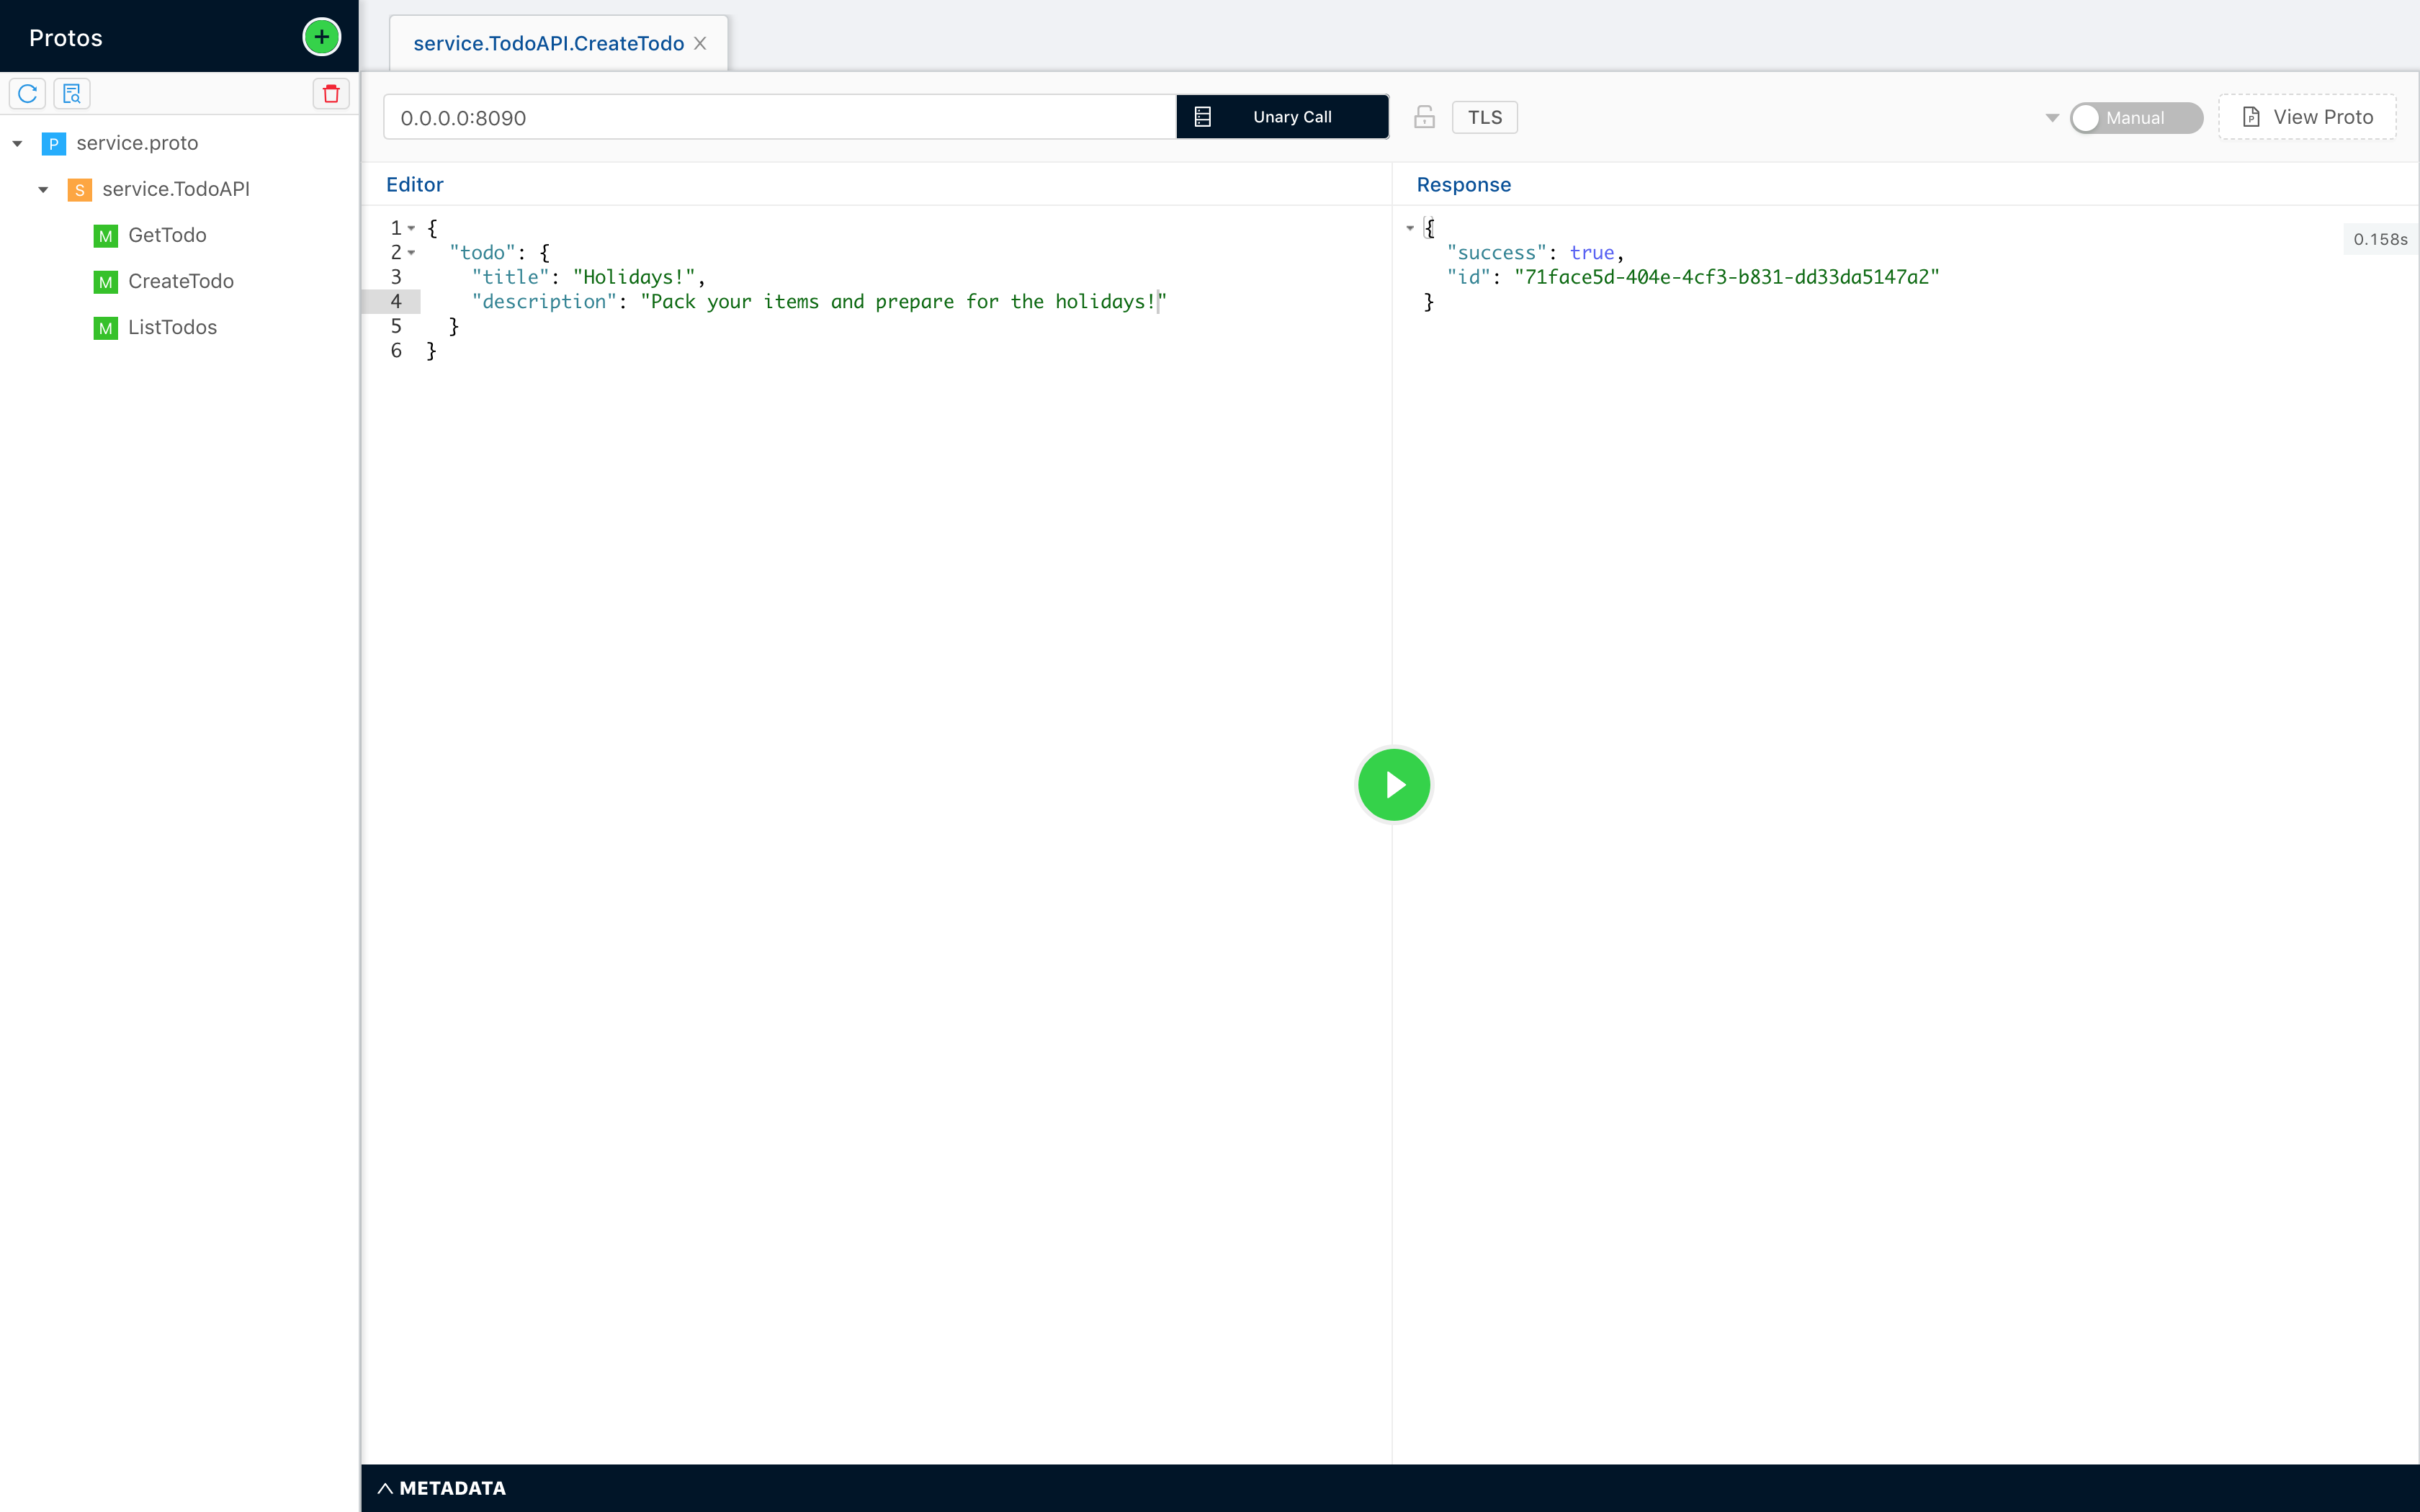Click line number 4 in gutter
Viewport: 2420px width, 1512px height.
pos(396,301)
